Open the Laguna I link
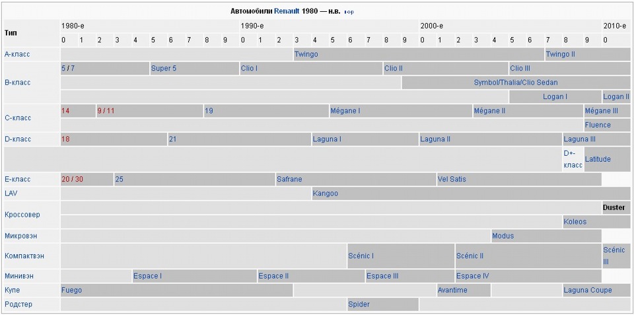 point(327,139)
